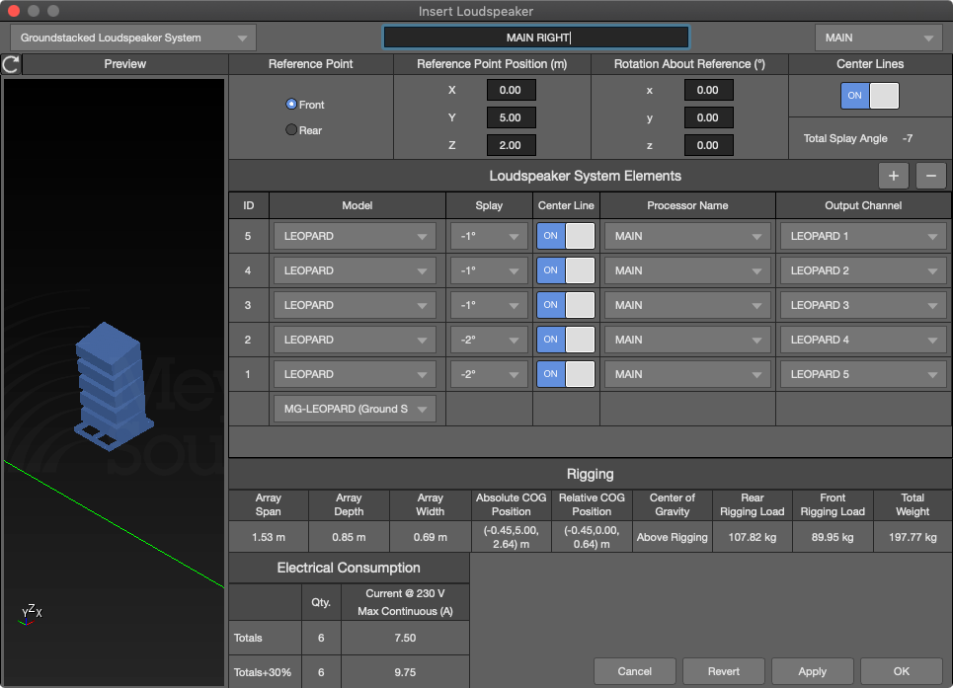Screen dimensions: 953x688
Task: Add a loudspeaker element with plus button
Action: pyautogui.click(x=894, y=176)
